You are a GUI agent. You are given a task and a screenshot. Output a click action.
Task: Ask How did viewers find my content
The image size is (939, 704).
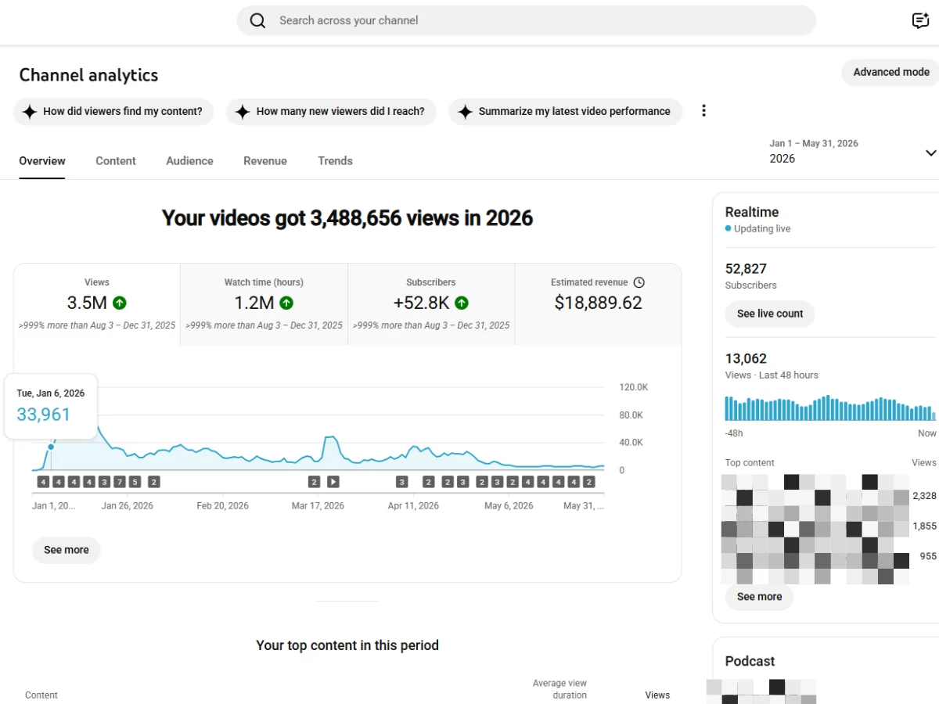[113, 111]
